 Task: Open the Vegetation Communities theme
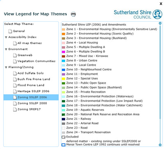(x=36, y=61)
